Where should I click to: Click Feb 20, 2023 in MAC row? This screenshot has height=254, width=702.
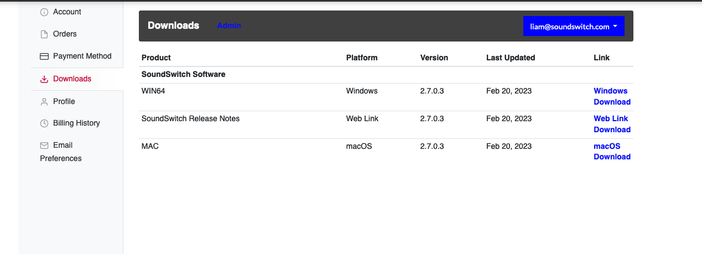509,146
